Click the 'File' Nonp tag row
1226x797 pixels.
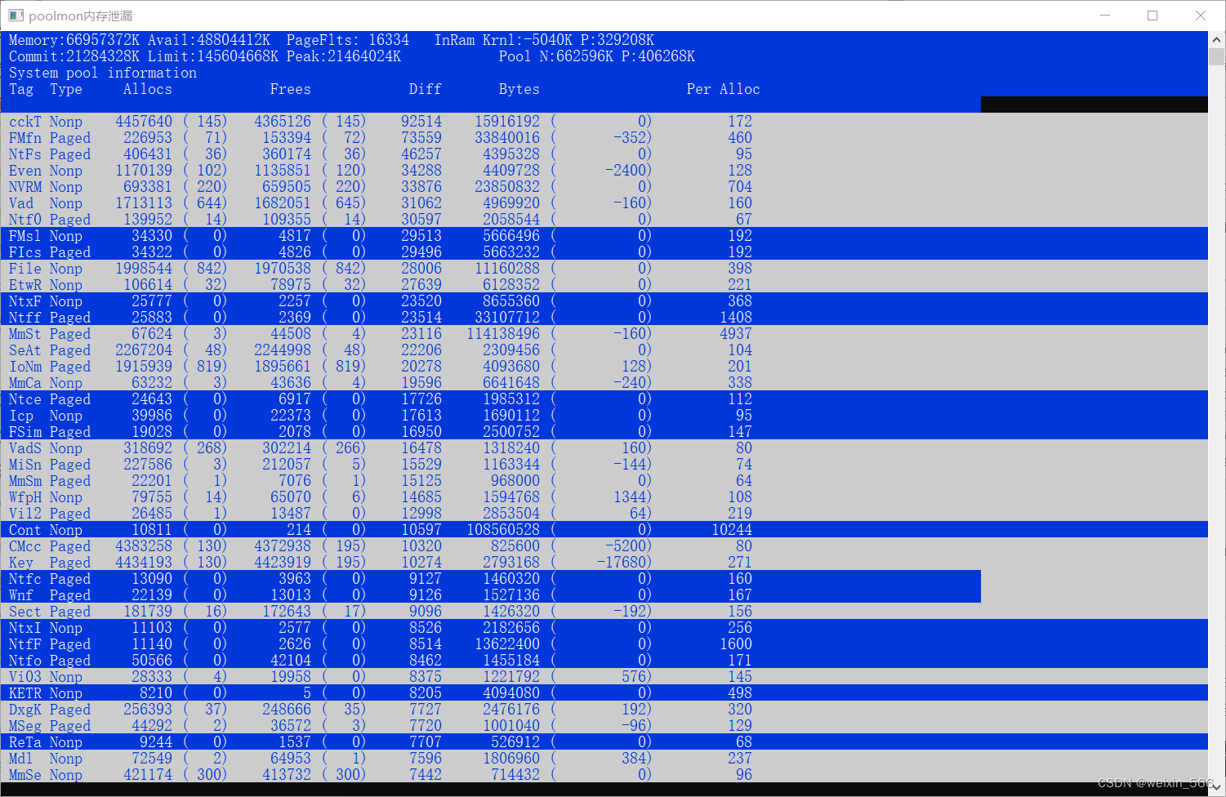pos(604,268)
